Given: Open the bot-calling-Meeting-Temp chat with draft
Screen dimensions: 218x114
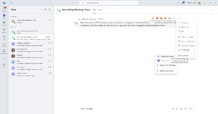Looking at the screenshot, I should click(31, 32).
